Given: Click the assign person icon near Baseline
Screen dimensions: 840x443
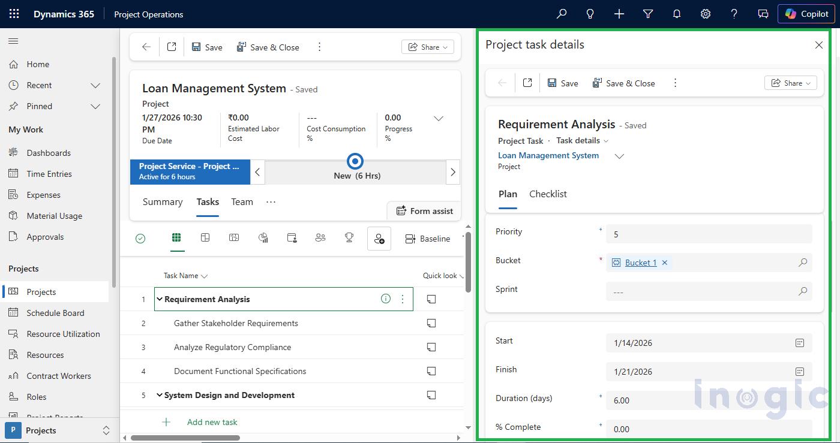Looking at the screenshot, I should pos(379,238).
